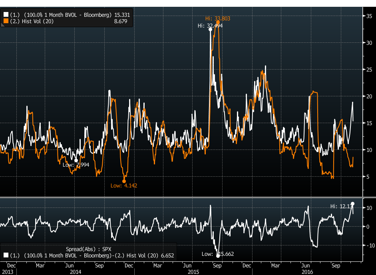Click the white swatch in the spread legend
The width and height of the screenshot is (376, 275).
point(6,255)
